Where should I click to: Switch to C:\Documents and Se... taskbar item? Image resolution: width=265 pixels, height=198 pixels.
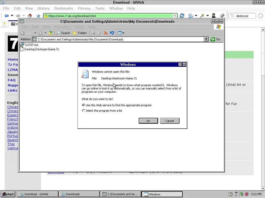click(x=121, y=194)
